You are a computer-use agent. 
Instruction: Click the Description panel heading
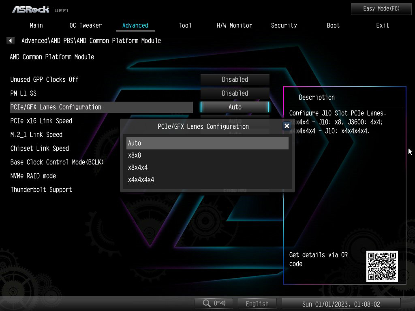point(317,97)
